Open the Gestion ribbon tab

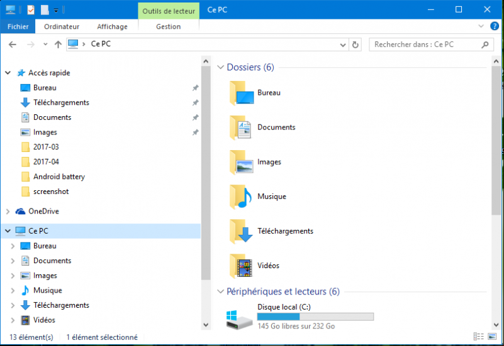tap(169, 26)
